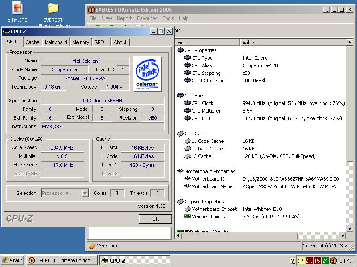Open the Windows Start menu
Image resolution: width=357 pixels, height=267 pixels.
coord(12,260)
